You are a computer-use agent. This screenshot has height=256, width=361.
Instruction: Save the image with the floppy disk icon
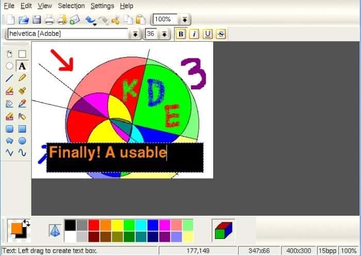[37, 20]
